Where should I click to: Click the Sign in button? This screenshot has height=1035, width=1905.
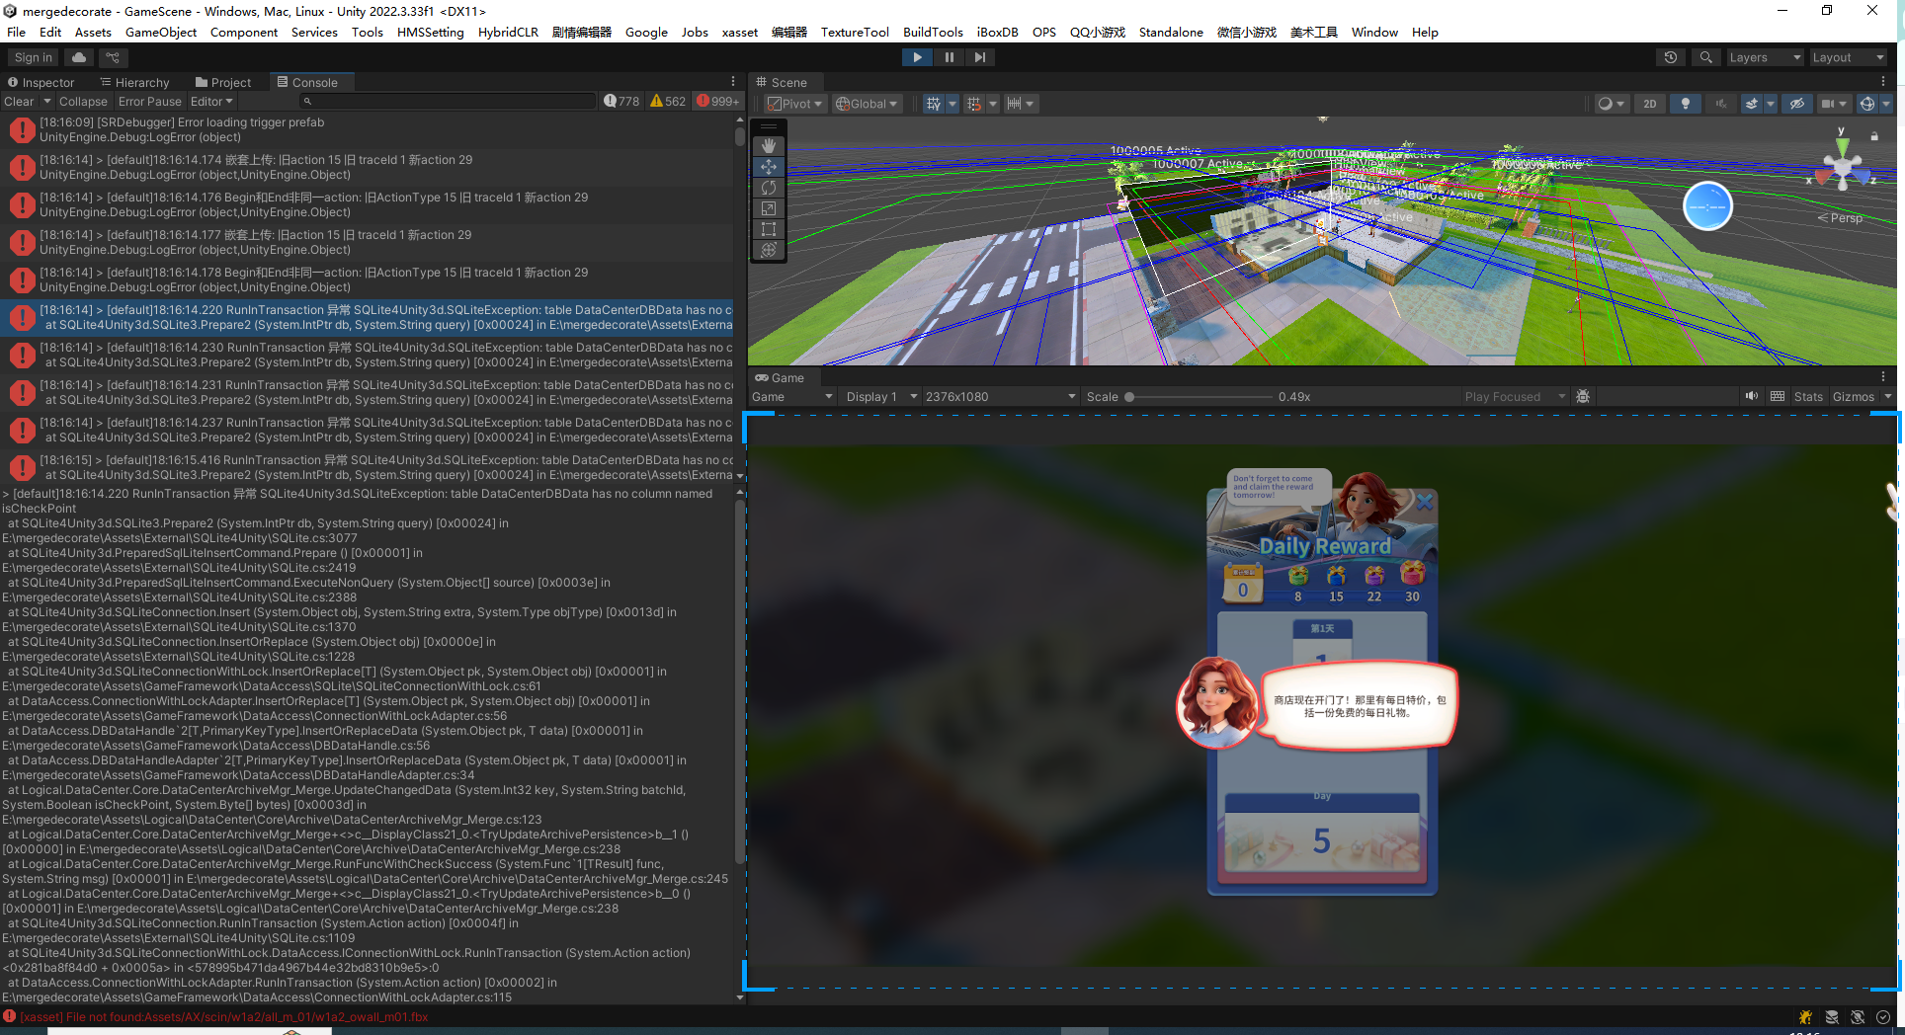(33, 57)
